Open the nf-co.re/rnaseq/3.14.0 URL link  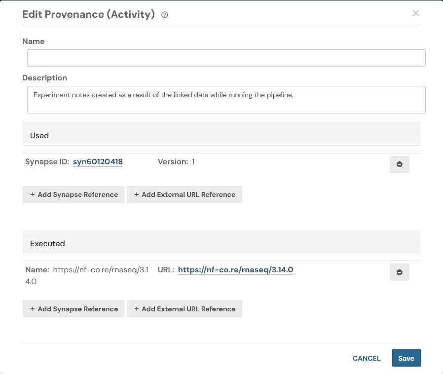235,270
